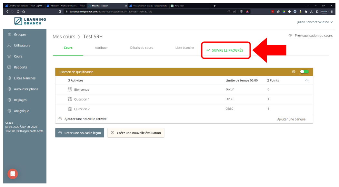Screen dimensions: 339x187
Task: Open Rapports in the sidebar
Action: coord(20,67)
